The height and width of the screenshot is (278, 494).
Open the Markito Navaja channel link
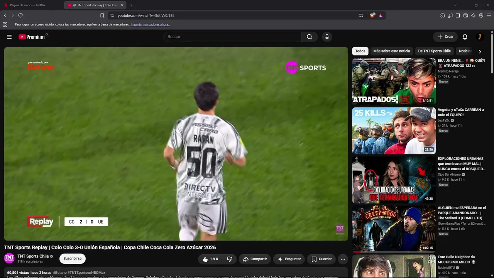point(448,71)
